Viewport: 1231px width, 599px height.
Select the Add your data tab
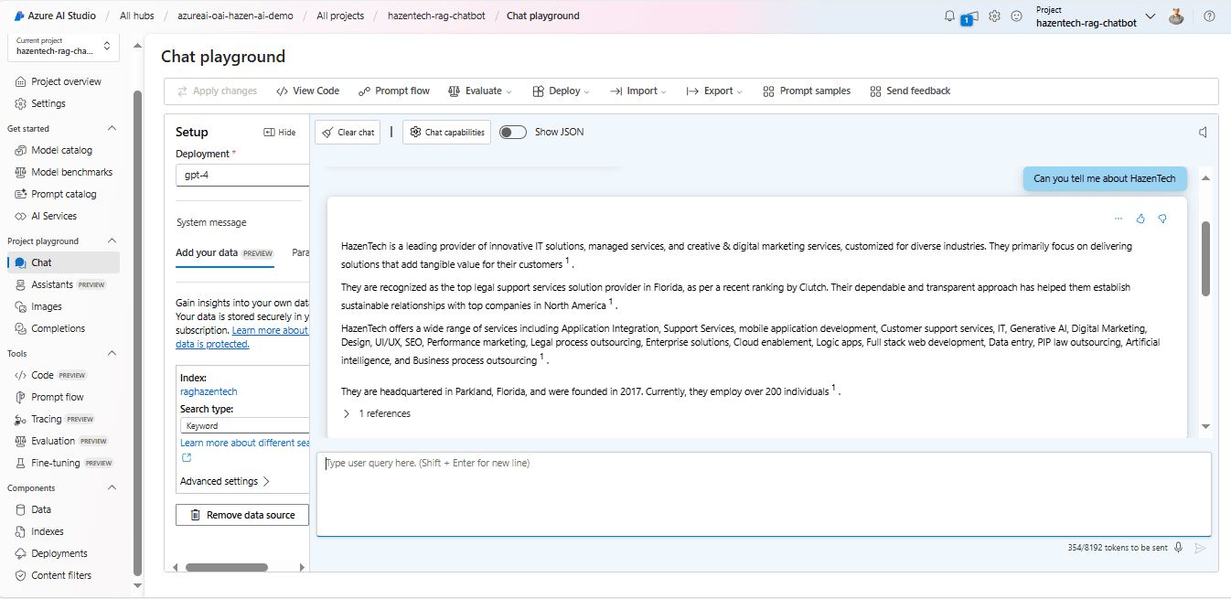(x=207, y=252)
